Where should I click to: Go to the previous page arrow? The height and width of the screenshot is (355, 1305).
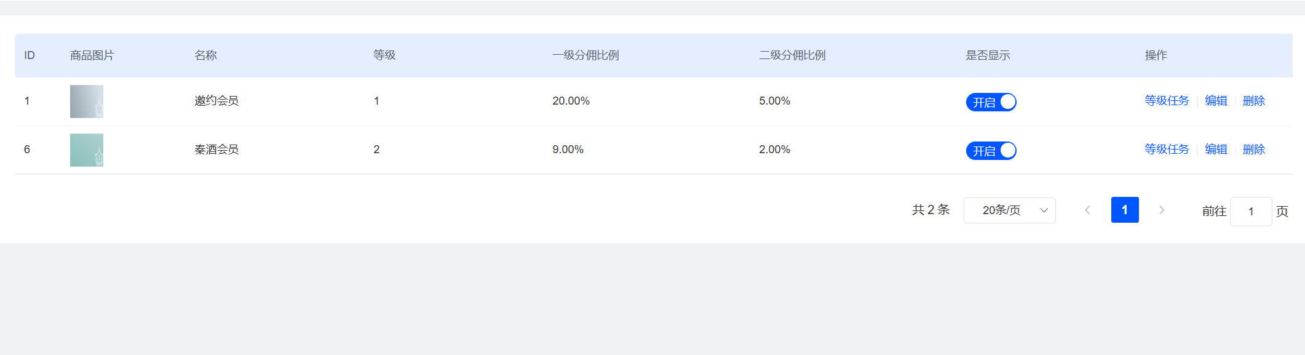1087,210
